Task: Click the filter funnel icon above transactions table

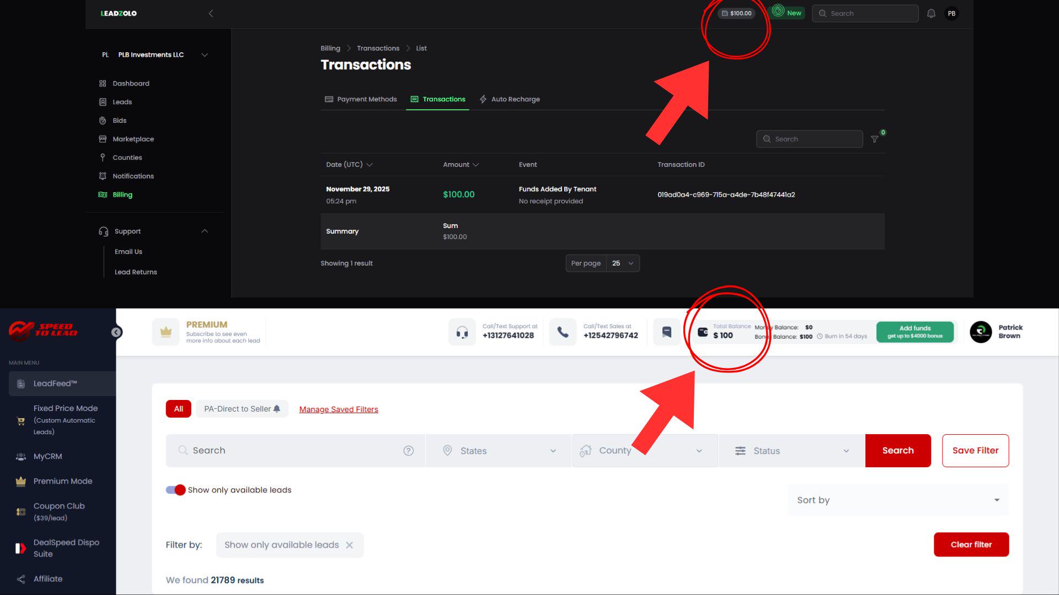Action: click(874, 139)
